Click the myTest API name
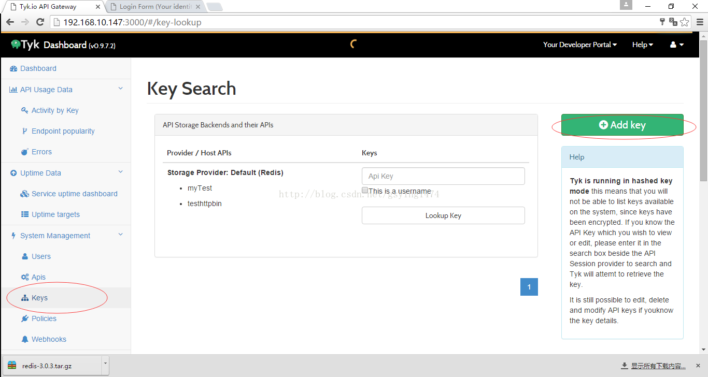This screenshot has width=708, height=377. click(x=200, y=188)
